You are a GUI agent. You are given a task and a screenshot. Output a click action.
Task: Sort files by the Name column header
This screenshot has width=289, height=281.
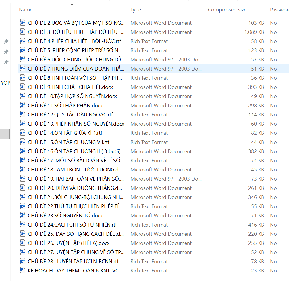pyautogui.click(x=26, y=10)
